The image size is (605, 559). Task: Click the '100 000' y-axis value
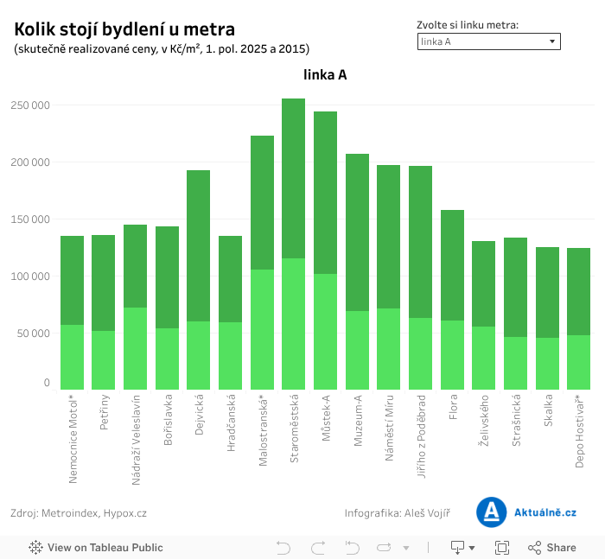pyautogui.click(x=30, y=276)
